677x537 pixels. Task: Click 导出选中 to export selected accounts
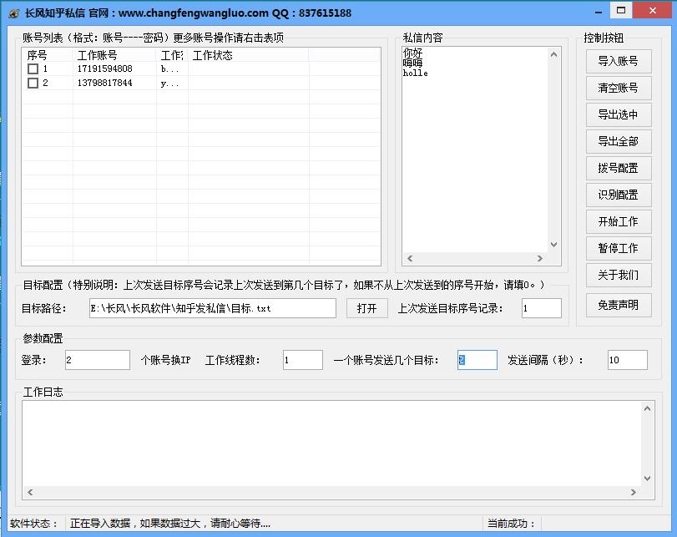(618, 114)
